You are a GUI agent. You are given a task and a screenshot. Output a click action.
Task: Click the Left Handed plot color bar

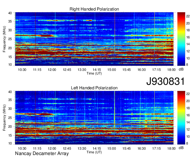181,118
